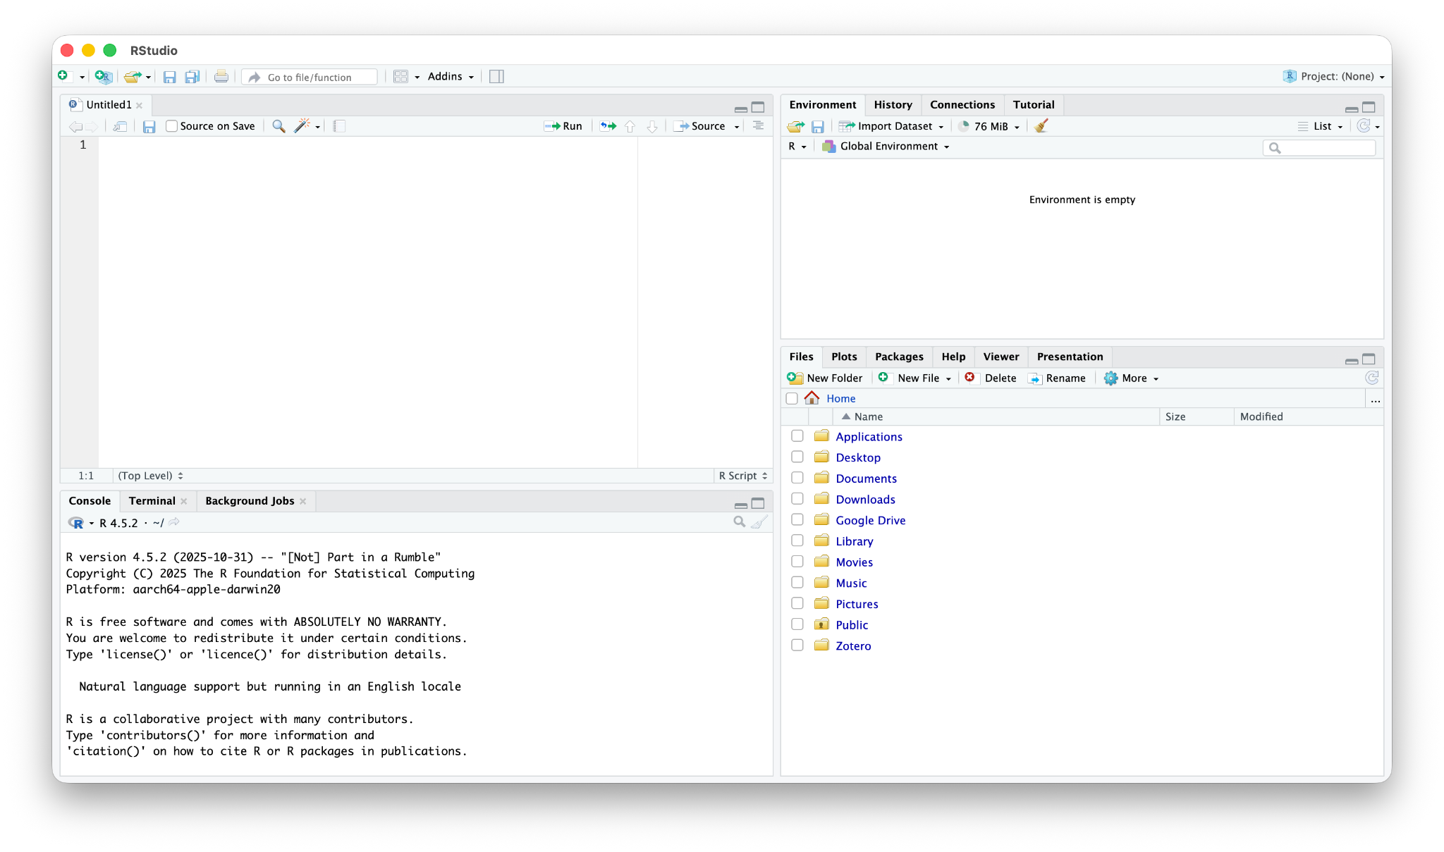Click the Find/Replace magnifier in source editor

pyautogui.click(x=279, y=126)
